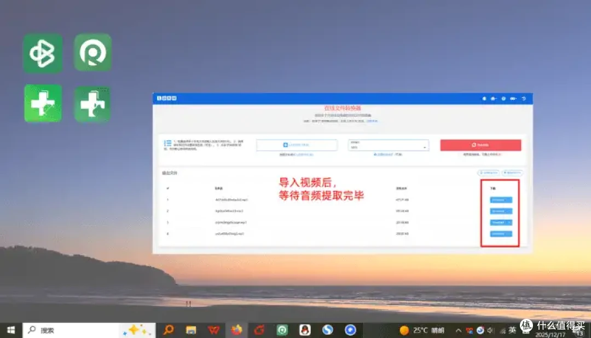Open the question-mark help icon in header
591x338 pixels.
pos(503,99)
